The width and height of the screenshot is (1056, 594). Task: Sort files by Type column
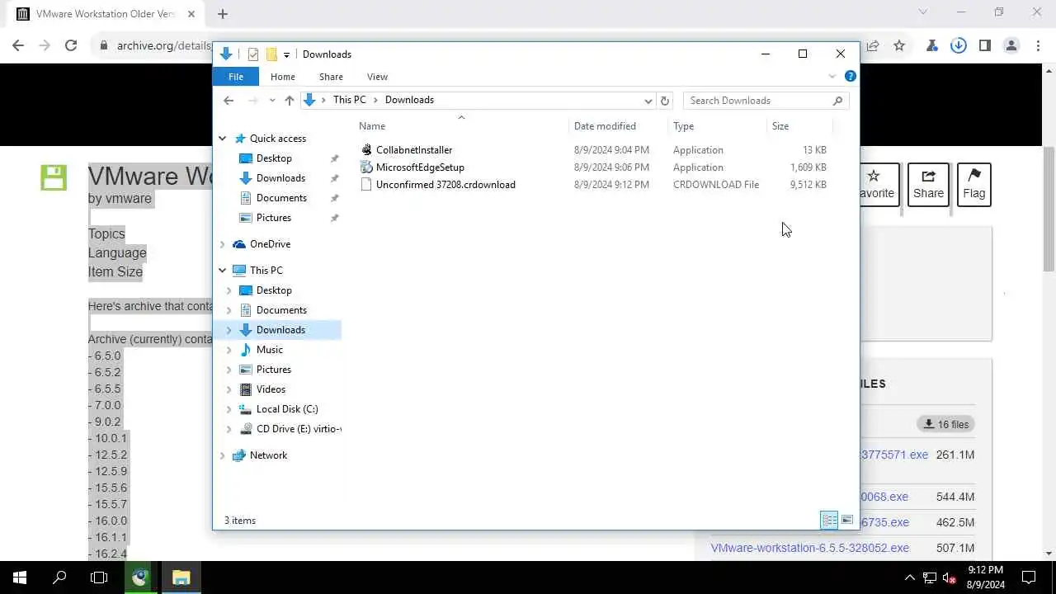pos(717,126)
